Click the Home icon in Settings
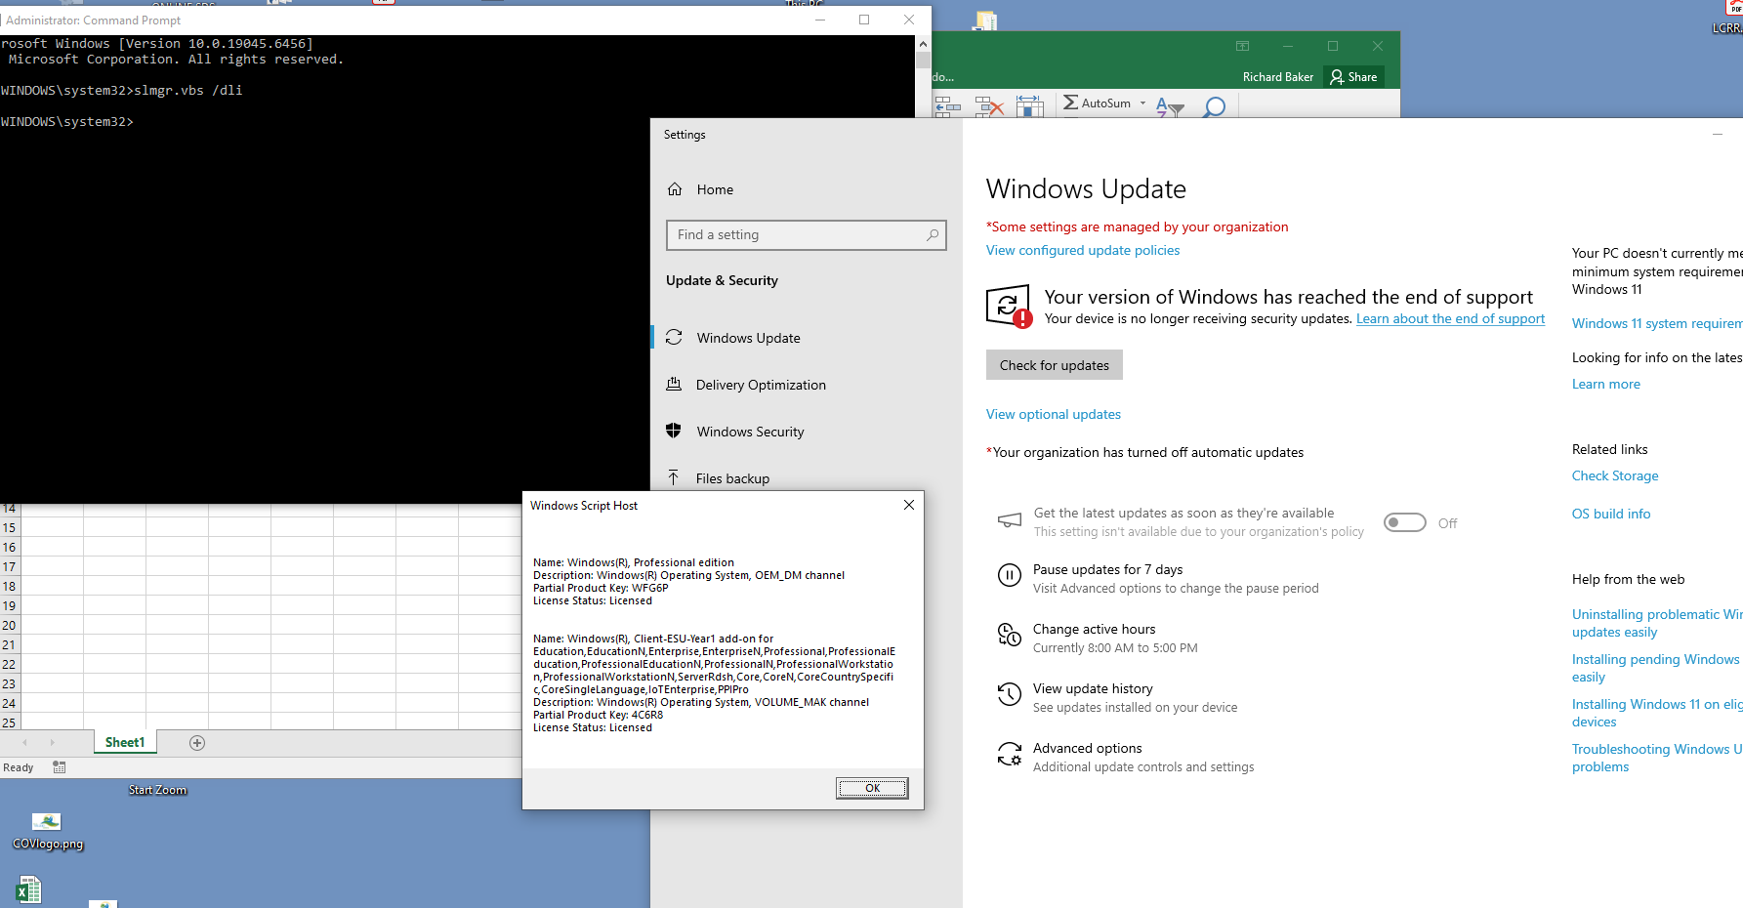 point(675,188)
